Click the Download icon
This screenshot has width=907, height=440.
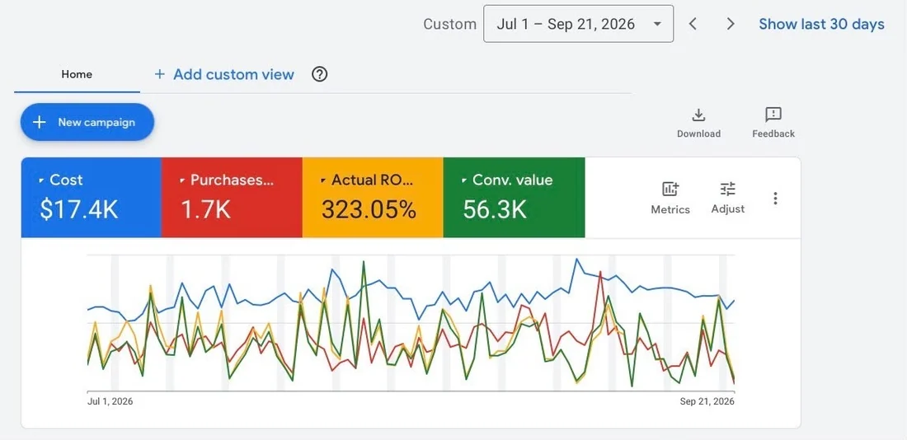coord(698,115)
